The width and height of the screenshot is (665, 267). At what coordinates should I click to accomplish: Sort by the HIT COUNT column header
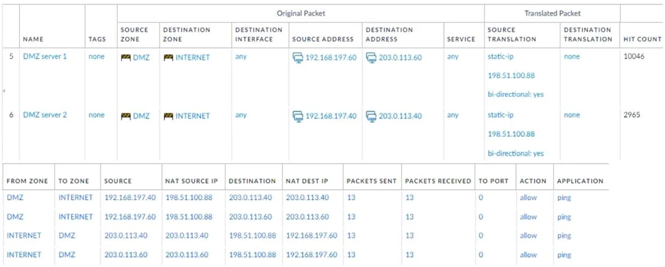(642, 39)
